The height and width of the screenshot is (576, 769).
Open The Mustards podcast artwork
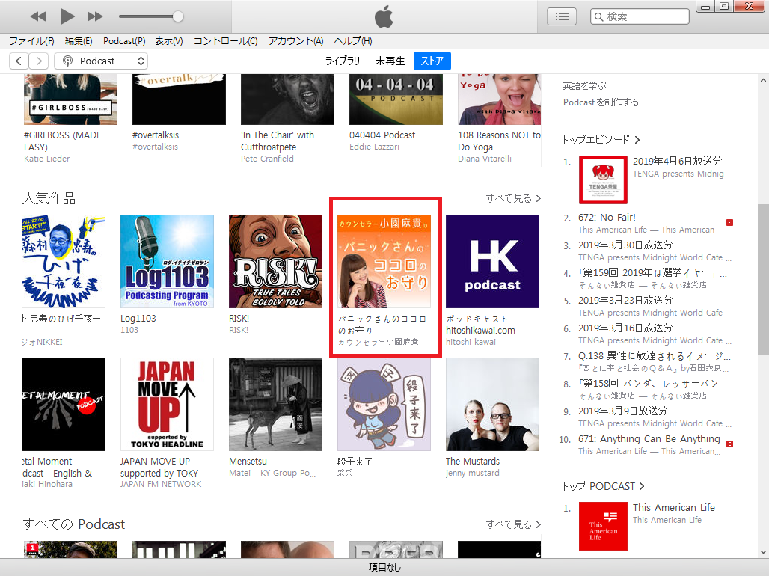pyautogui.click(x=492, y=404)
